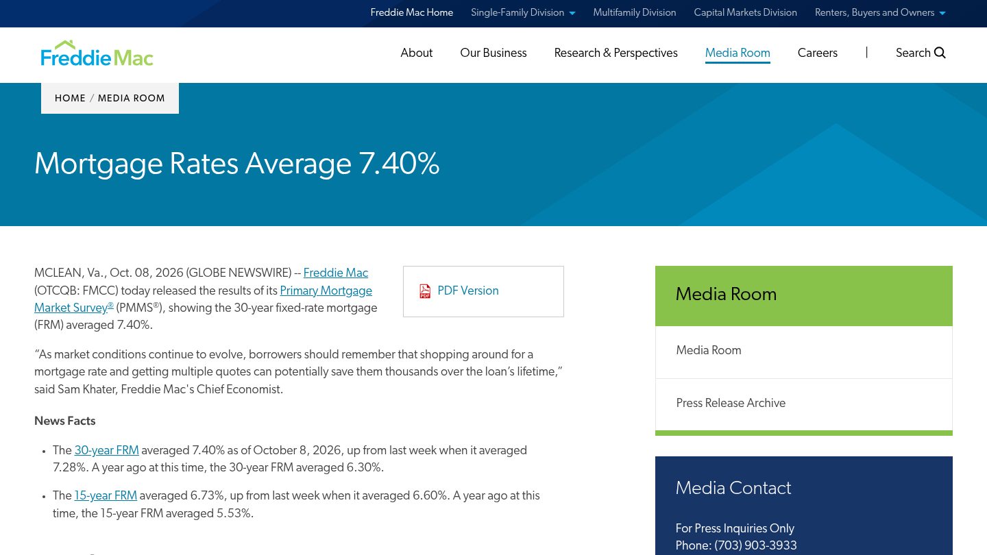Open Freddie Mac Home link
The image size is (987, 555).
[x=412, y=12]
